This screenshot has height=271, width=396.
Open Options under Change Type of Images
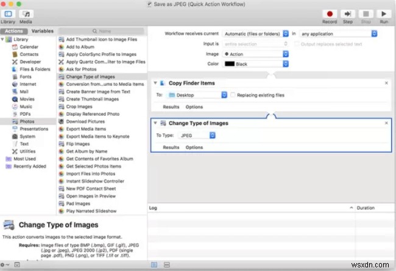click(194, 147)
